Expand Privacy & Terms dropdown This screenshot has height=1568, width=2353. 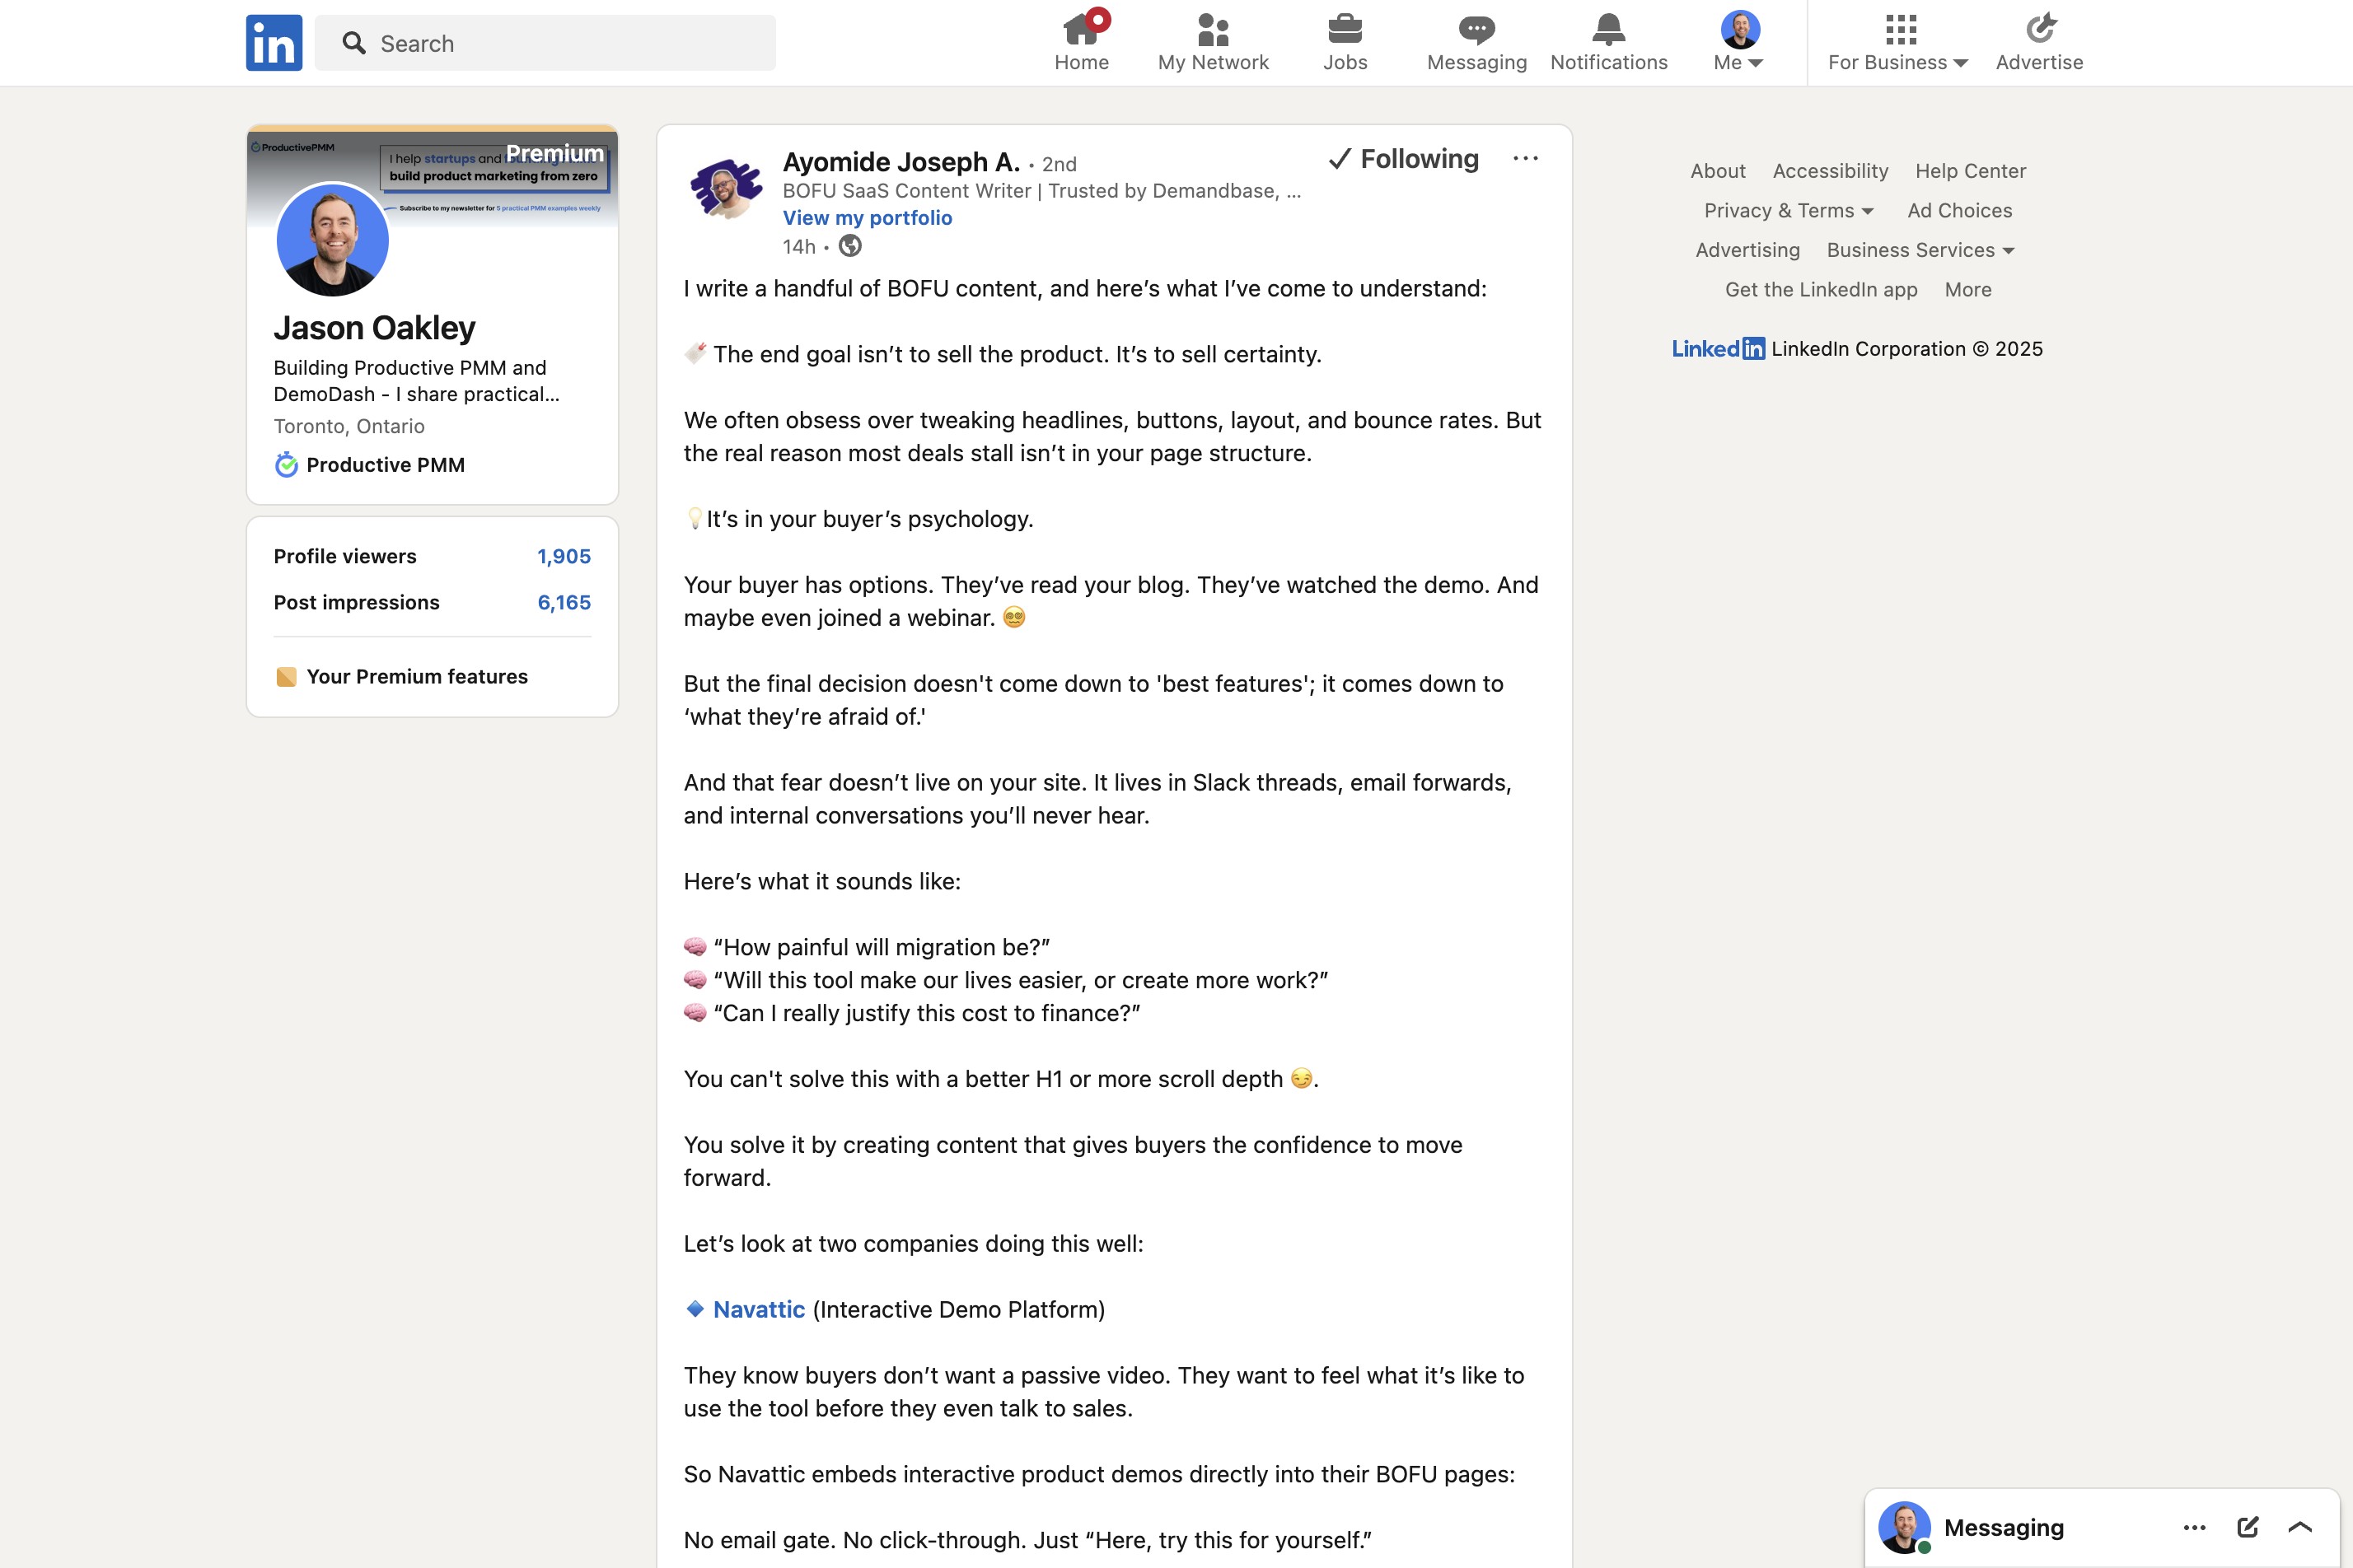[x=1789, y=210]
